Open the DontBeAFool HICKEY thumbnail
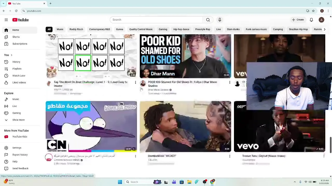Viewport: 332px width, 186px height. pyautogui.click(x=185, y=126)
